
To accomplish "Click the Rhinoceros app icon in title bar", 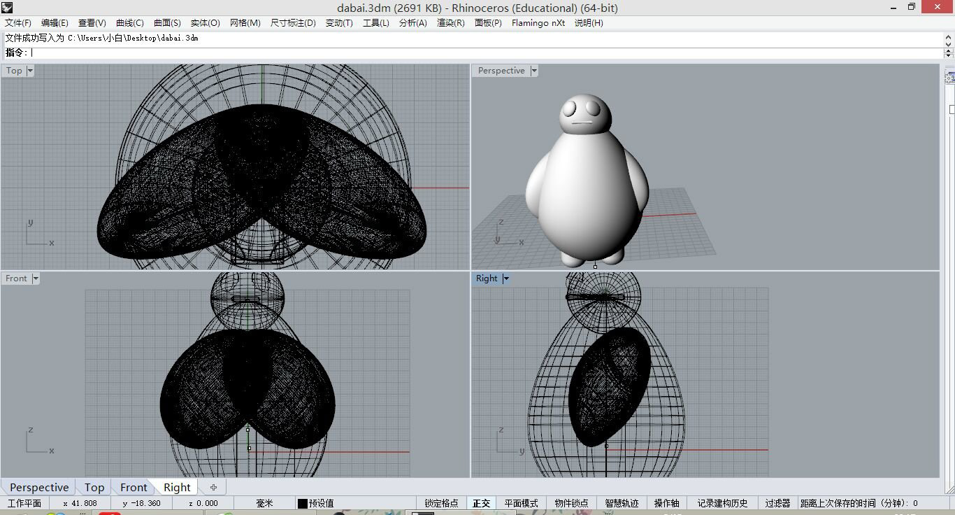I will coord(7,8).
